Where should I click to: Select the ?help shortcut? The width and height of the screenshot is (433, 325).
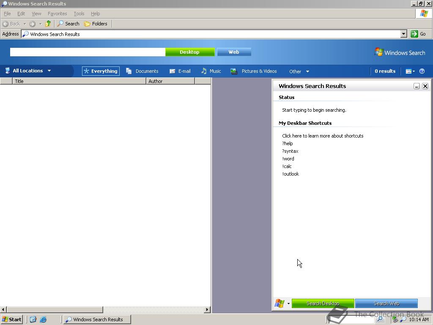pos(288,143)
